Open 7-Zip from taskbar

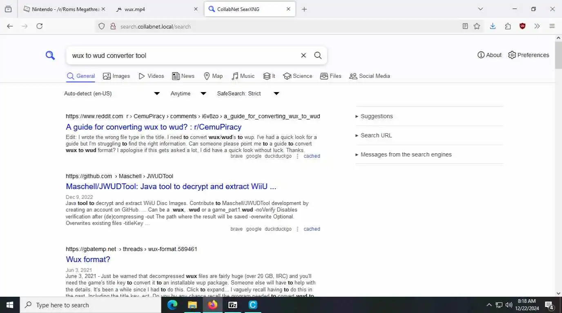click(x=233, y=305)
